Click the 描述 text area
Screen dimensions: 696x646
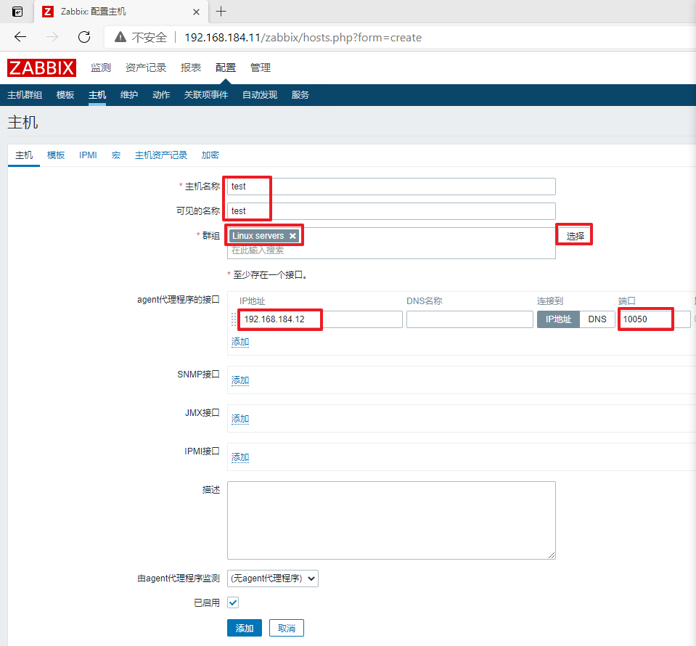click(x=391, y=520)
